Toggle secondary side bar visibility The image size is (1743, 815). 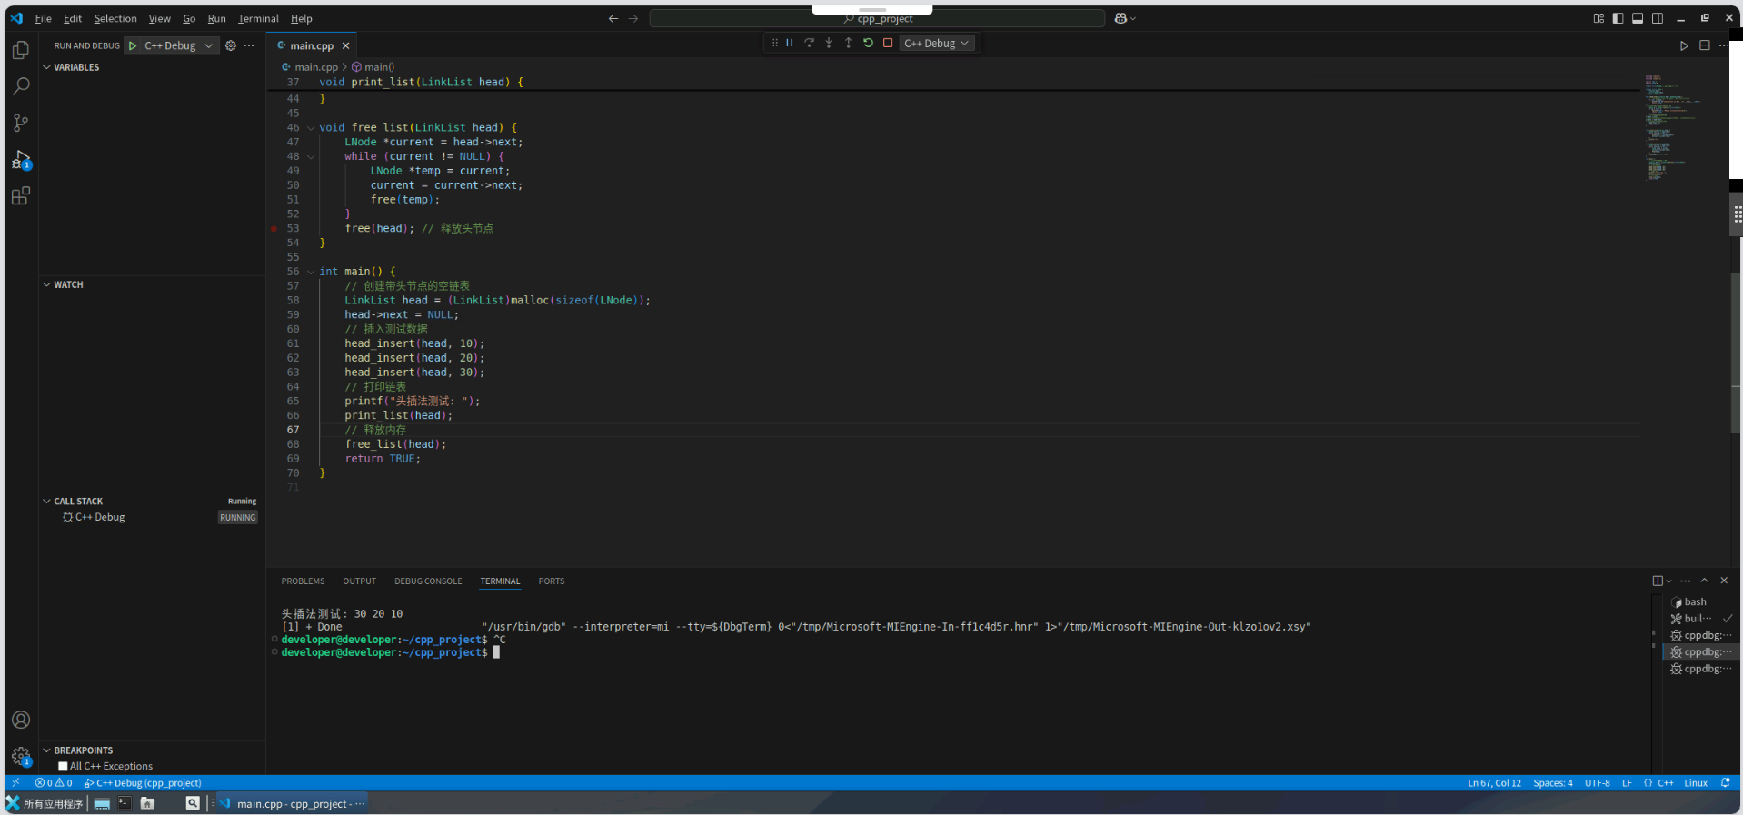(1658, 18)
